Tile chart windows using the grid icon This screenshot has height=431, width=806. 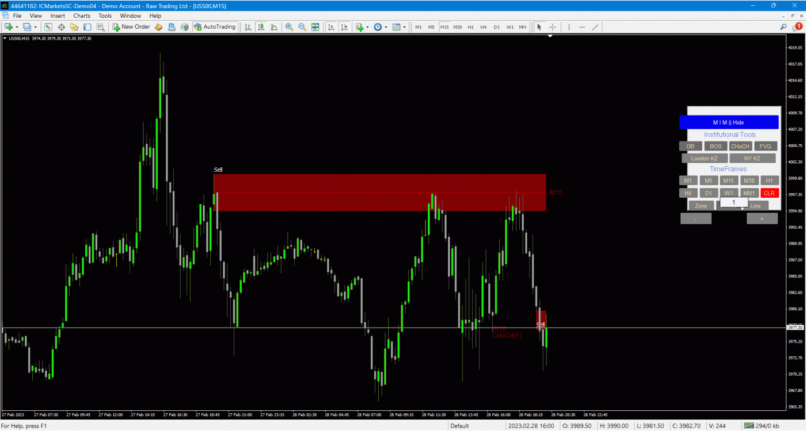315,27
